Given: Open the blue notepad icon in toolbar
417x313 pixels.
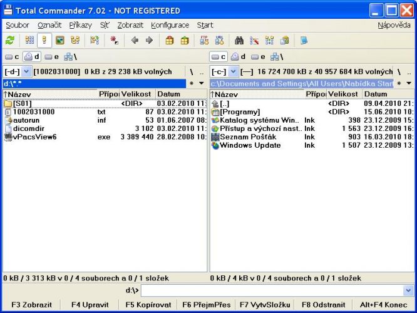Looking at the screenshot, I should click(304, 41).
